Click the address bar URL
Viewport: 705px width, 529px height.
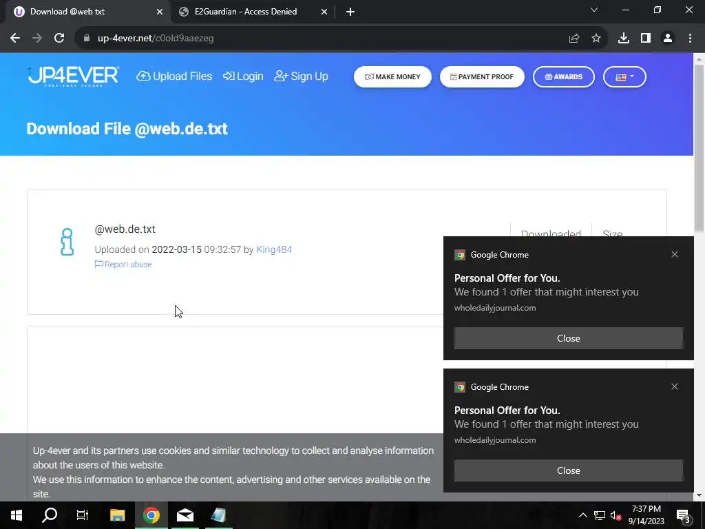[156, 39]
